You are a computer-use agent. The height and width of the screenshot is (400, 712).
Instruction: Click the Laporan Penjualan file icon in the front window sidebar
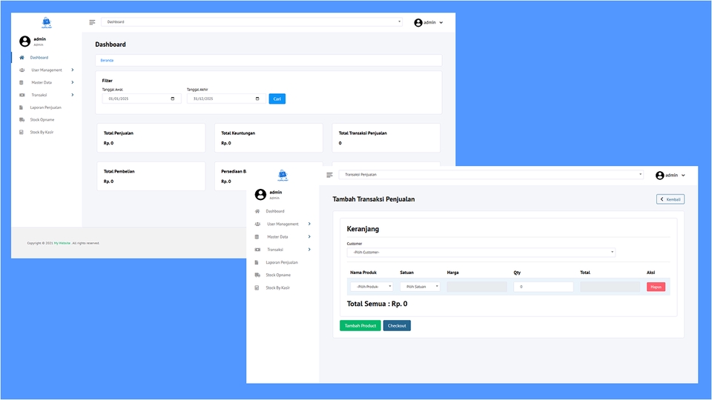[x=257, y=262]
